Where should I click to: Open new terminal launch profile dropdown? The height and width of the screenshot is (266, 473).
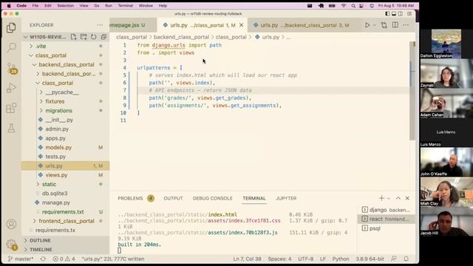389,198
